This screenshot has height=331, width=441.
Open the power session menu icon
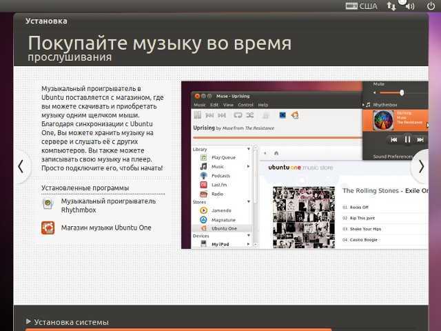[431, 6]
